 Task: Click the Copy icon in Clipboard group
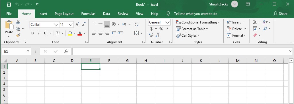pos(18,29)
